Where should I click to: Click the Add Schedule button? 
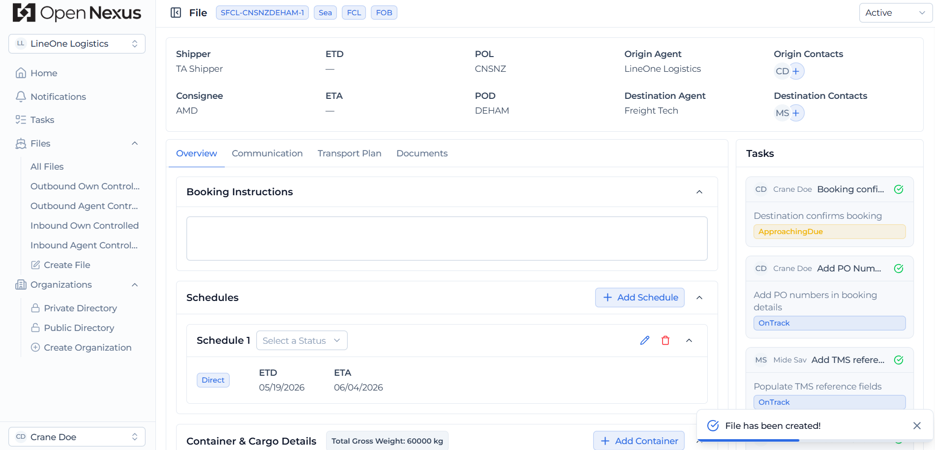pos(639,298)
